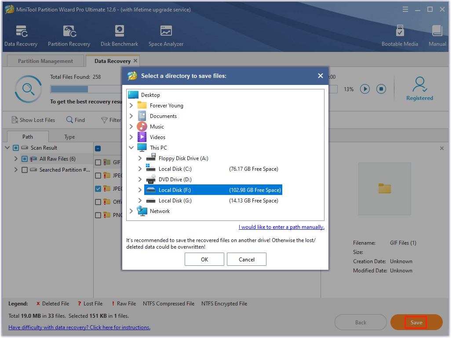Expand the Documents folder
Image resolution: width=452 pixels, height=338 pixels.
coord(131,116)
